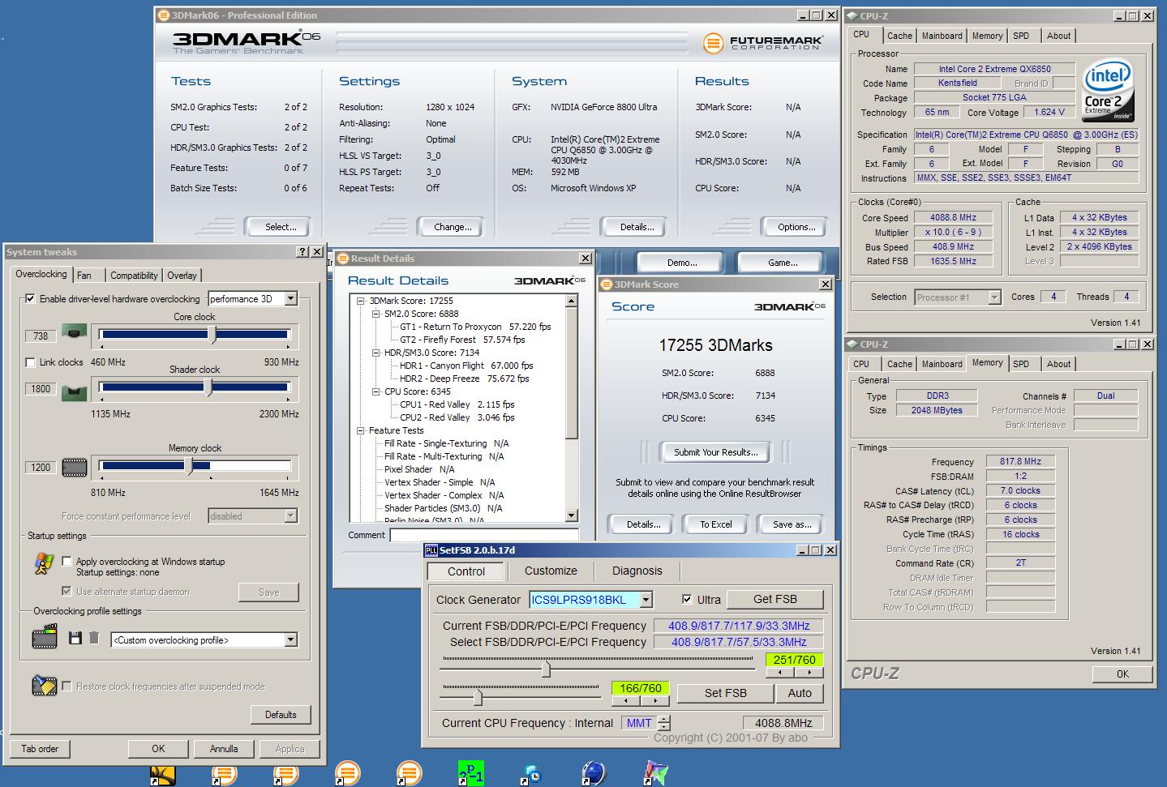Image resolution: width=1167 pixels, height=787 pixels.
Task: Click the restore clock frequencies broom icon
Action: coord(45,686)
